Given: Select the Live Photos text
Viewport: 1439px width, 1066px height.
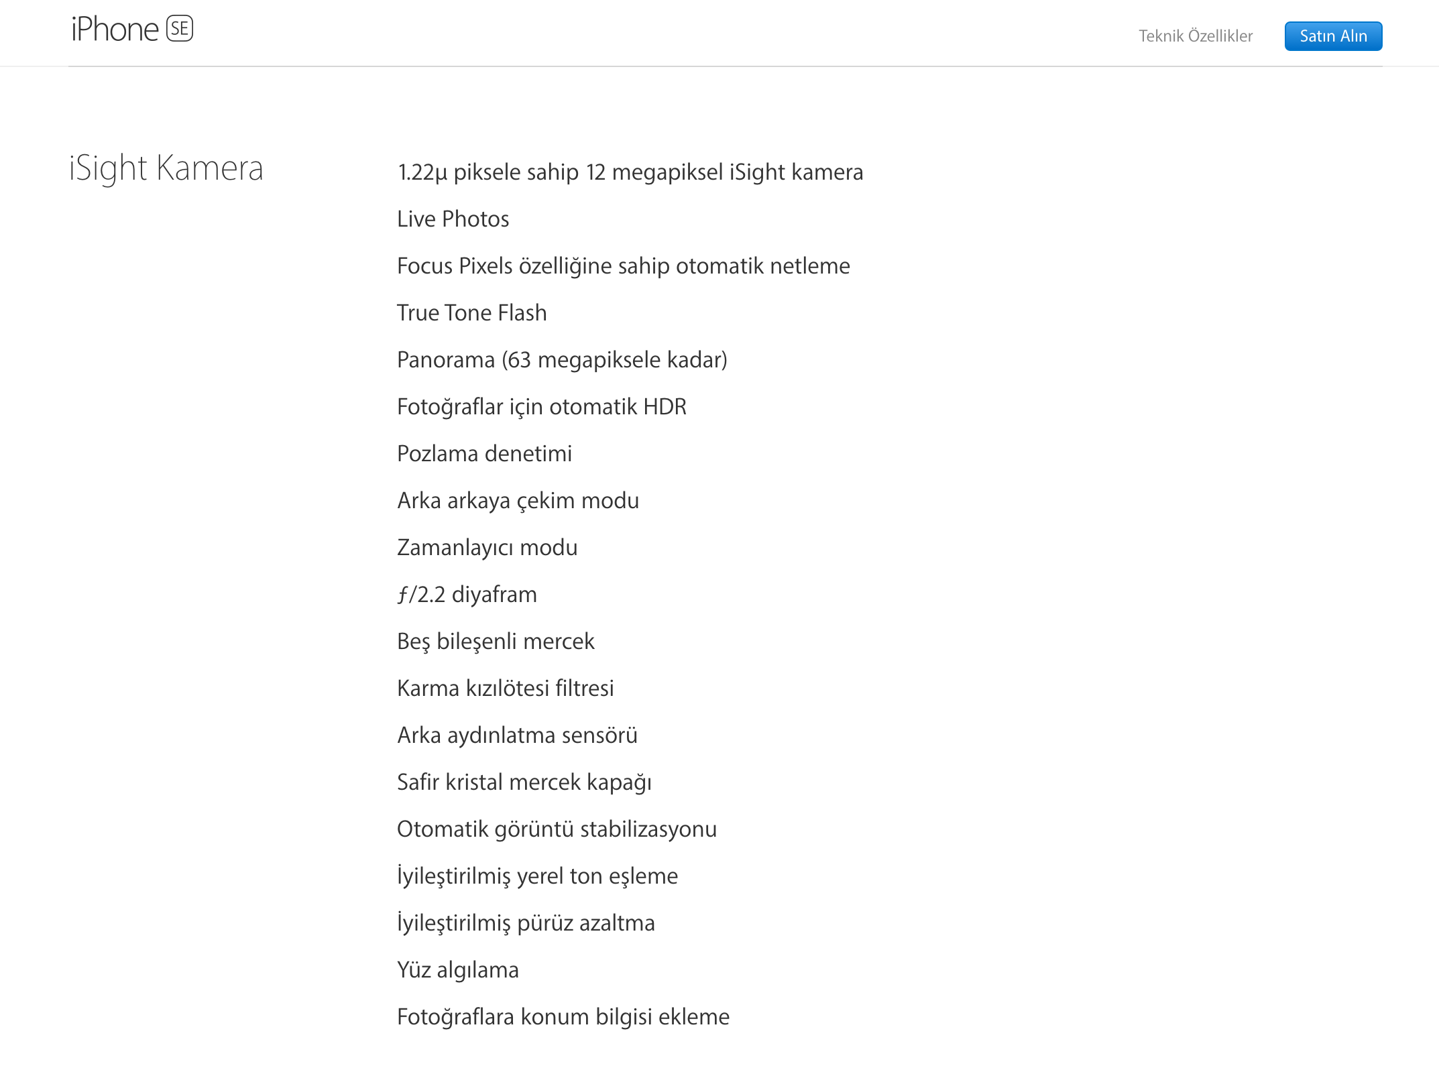Looking at the screenshot, I should [453, 219].
